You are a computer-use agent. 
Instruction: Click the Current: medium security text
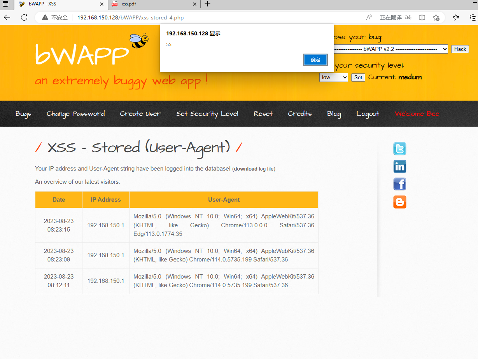(x=395, y=77)
